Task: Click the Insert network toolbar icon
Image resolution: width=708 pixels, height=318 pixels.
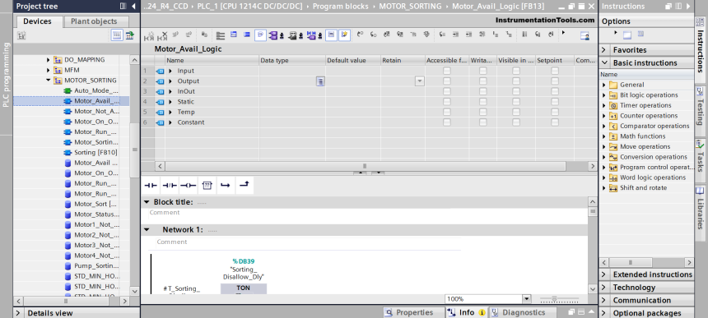Action: pyautogui.click(x=148, y=35)
